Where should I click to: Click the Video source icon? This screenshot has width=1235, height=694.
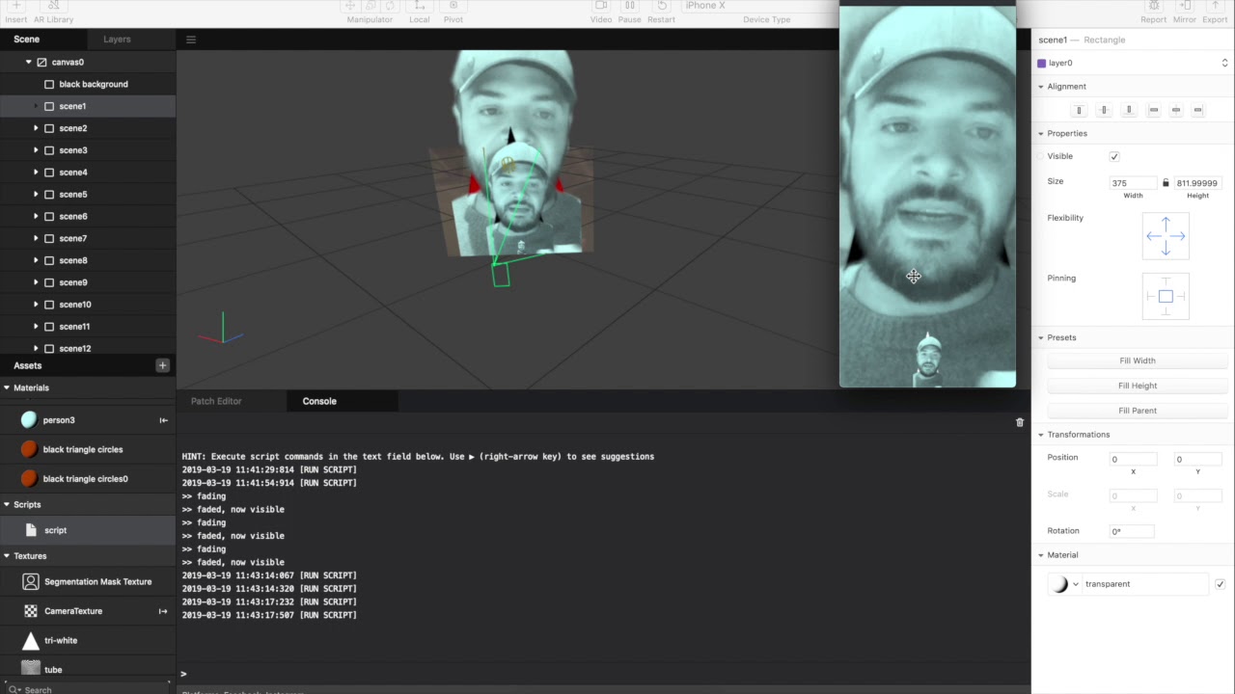(x=601, y=6)
